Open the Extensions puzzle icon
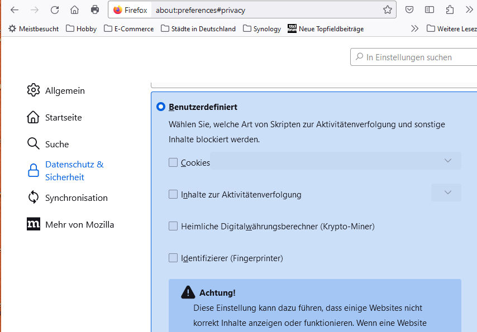Image resolution: width=477 pixels, height=332 pixels. (450, 10)
